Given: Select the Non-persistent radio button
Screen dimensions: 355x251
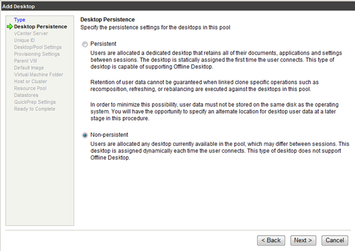Looking at the screenshot, I should point(85,135).
